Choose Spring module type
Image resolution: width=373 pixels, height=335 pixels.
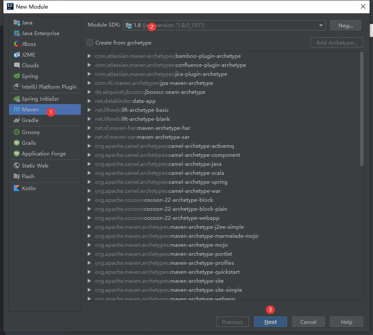click(45, 76)
